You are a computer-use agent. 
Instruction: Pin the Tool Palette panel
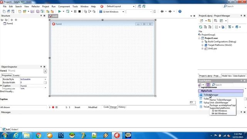pyautogui.click(x=241, y=81)
